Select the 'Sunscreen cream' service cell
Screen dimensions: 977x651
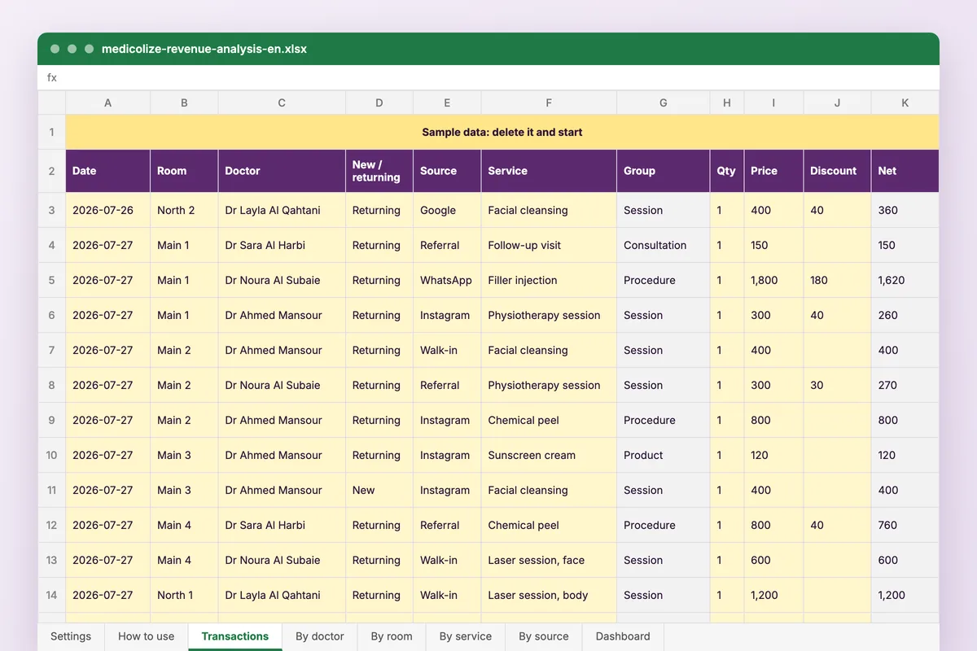pos(549,455)
